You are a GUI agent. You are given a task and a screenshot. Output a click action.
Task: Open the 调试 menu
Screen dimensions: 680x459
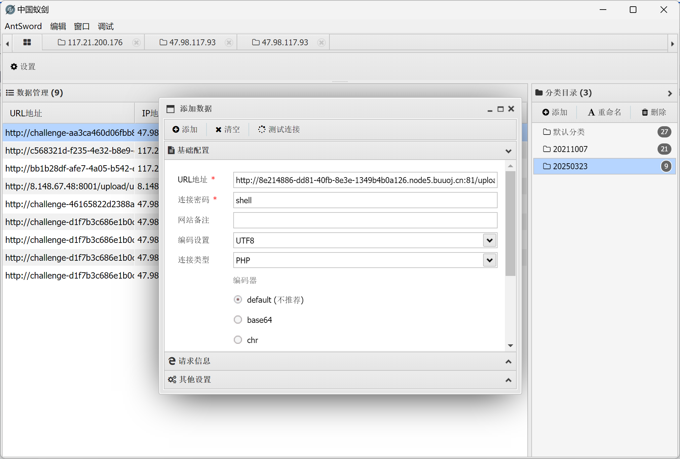[105, 26]
